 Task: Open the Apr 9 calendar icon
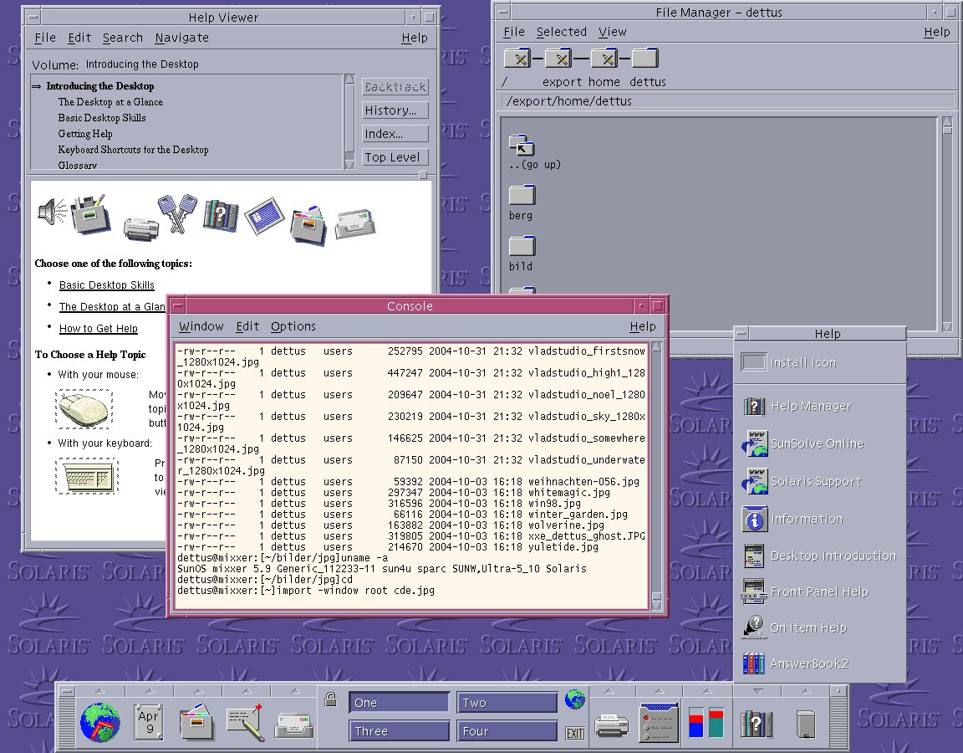[x=149, y=722]
